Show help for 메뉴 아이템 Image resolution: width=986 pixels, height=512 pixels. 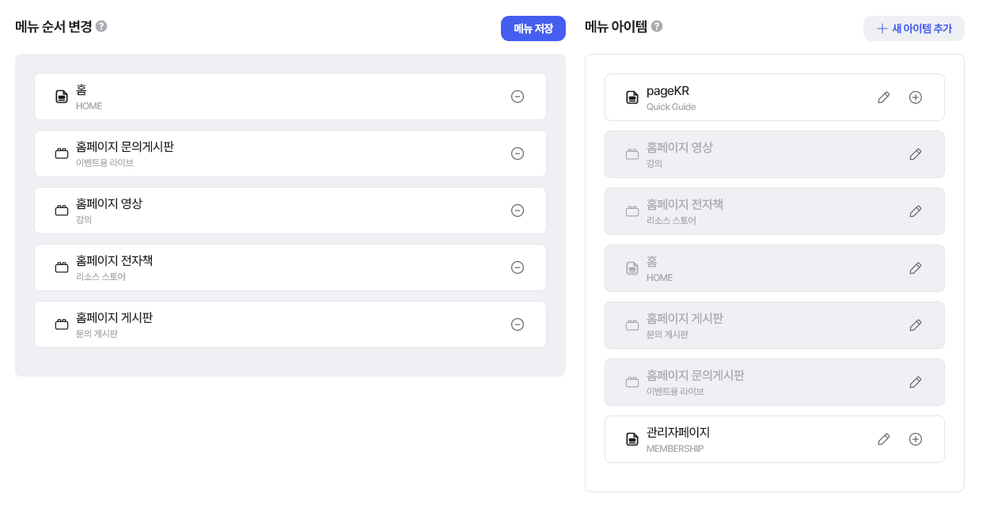click(657, 26)
